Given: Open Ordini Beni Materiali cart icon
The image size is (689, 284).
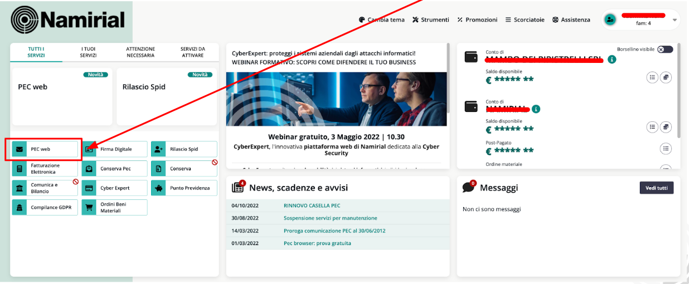Looking at the screenshot, I should click(89, 208).
